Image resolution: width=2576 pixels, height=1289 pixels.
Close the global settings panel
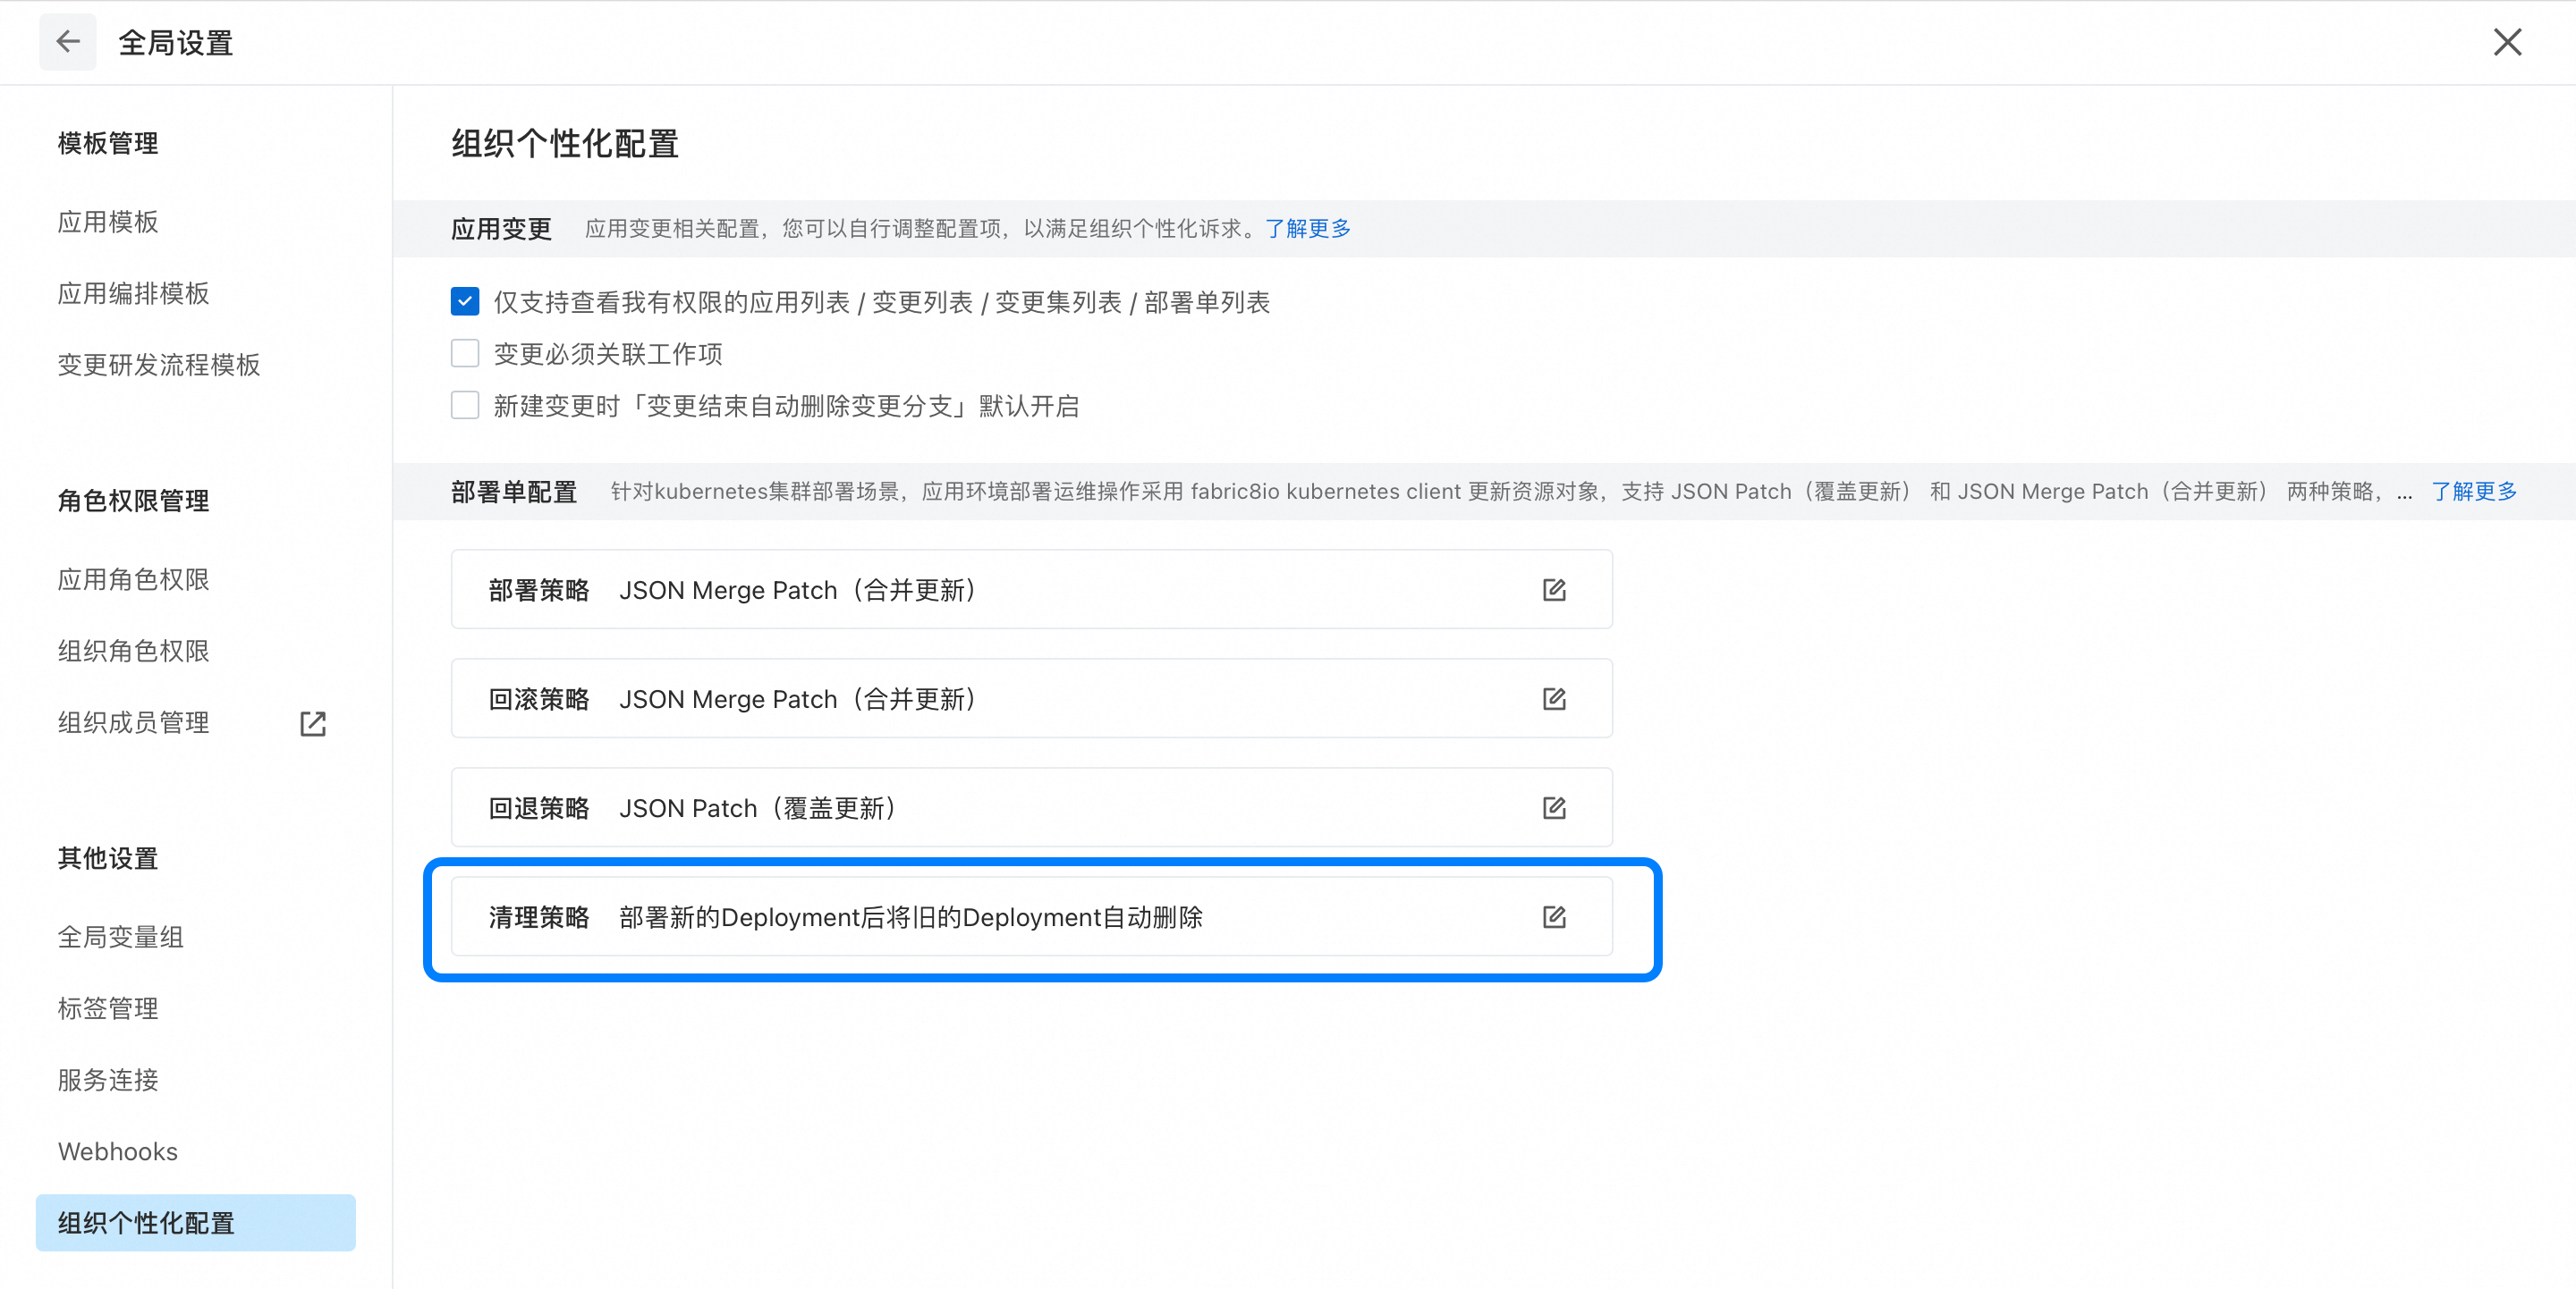[2506, 42]
